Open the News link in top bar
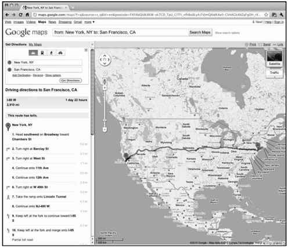This screenshot has height=248, width=291. (x=52, y=22)
